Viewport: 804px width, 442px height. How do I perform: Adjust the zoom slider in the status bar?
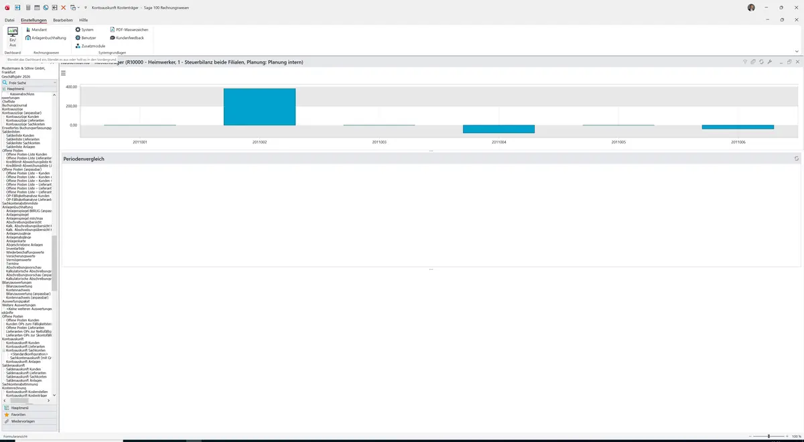768,436
